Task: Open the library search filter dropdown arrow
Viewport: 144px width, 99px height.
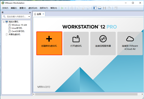Action: pyautogui.click(x=29, y=17)
